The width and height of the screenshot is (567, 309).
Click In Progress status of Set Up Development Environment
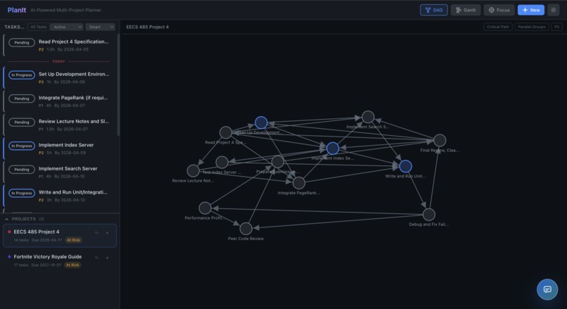[22, 75]
